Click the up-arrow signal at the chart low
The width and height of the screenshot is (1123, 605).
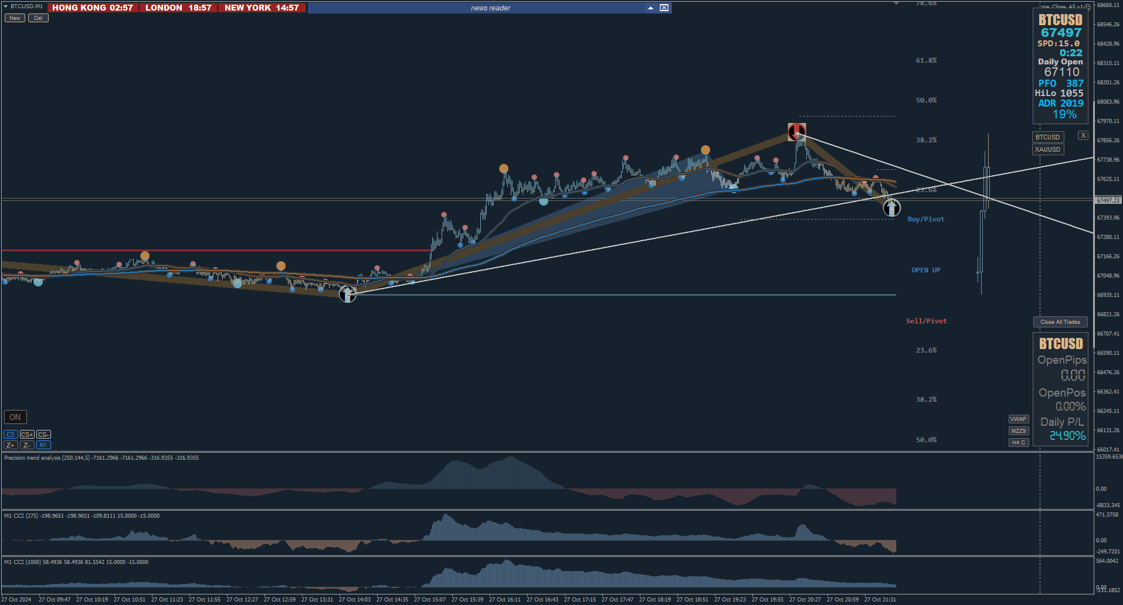point(348,293)
